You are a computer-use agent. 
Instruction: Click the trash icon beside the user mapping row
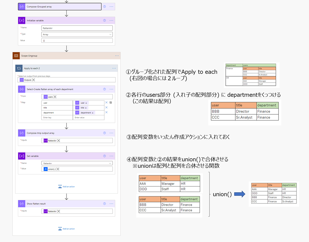(x=110, y=103)
